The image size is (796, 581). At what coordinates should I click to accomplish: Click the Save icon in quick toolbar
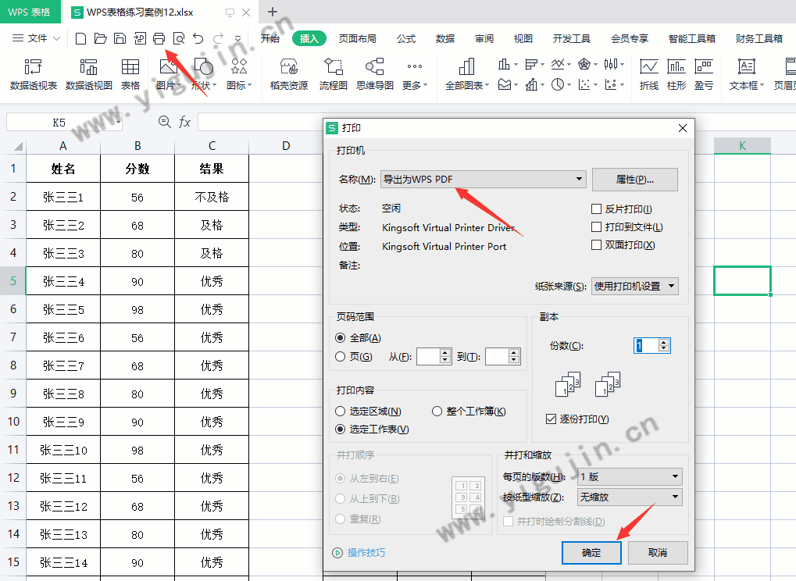click(120, 38)
